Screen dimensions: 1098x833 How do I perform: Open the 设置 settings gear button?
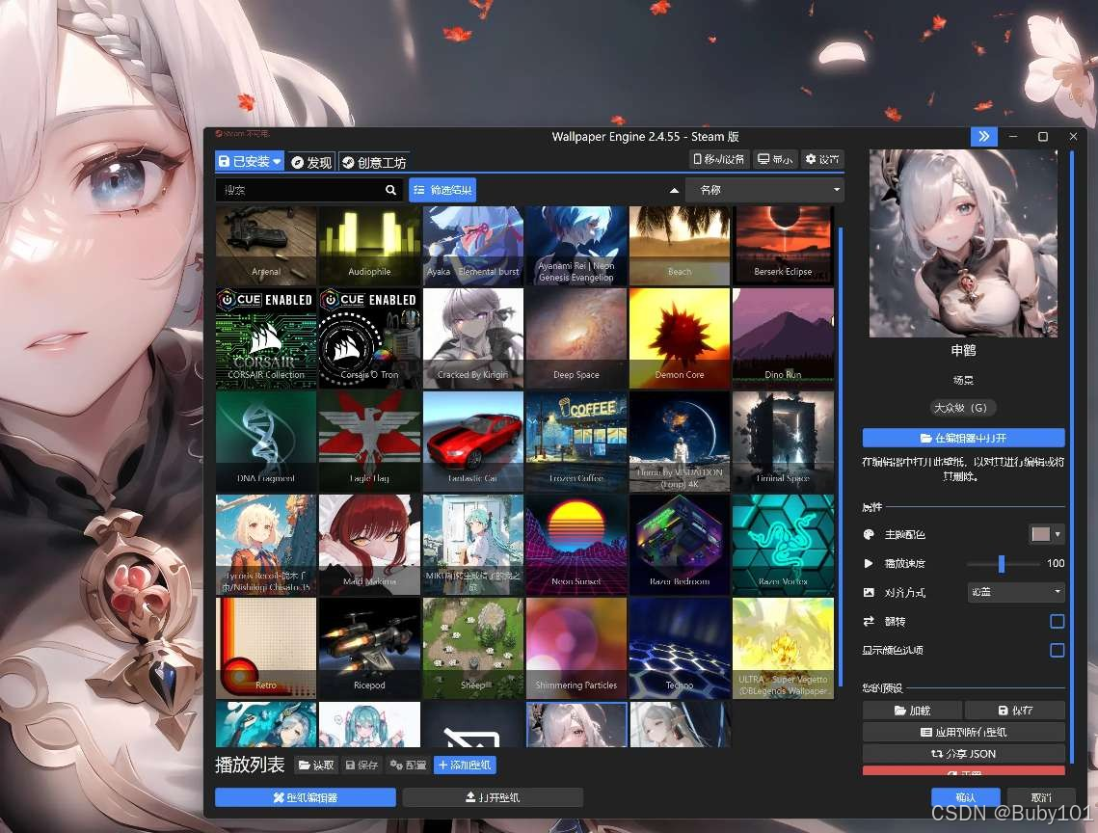pos(822,159)
